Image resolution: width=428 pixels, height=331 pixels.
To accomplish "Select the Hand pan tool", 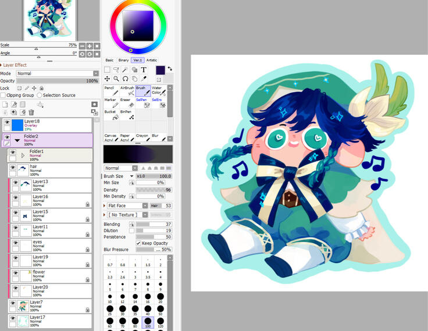I will [x=134, y=79].
